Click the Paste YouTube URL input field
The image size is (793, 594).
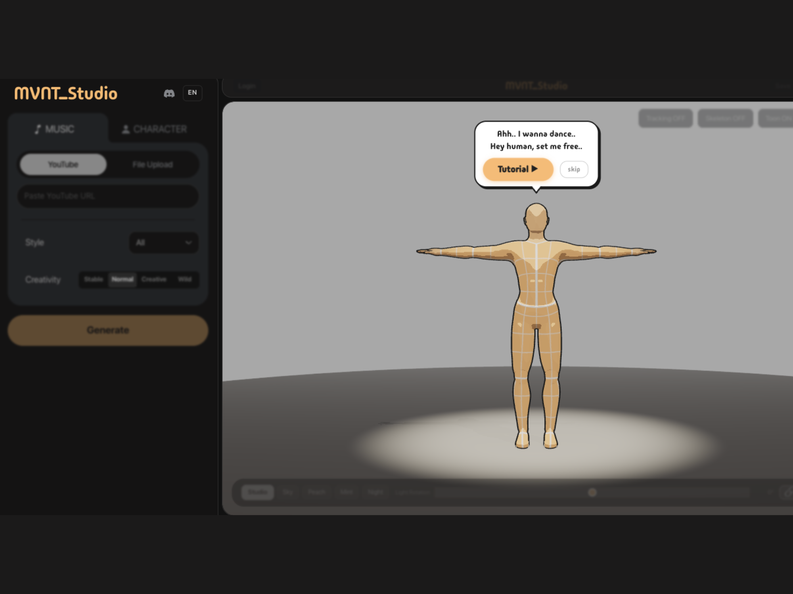pyautogui.click(x=107, y=196)
